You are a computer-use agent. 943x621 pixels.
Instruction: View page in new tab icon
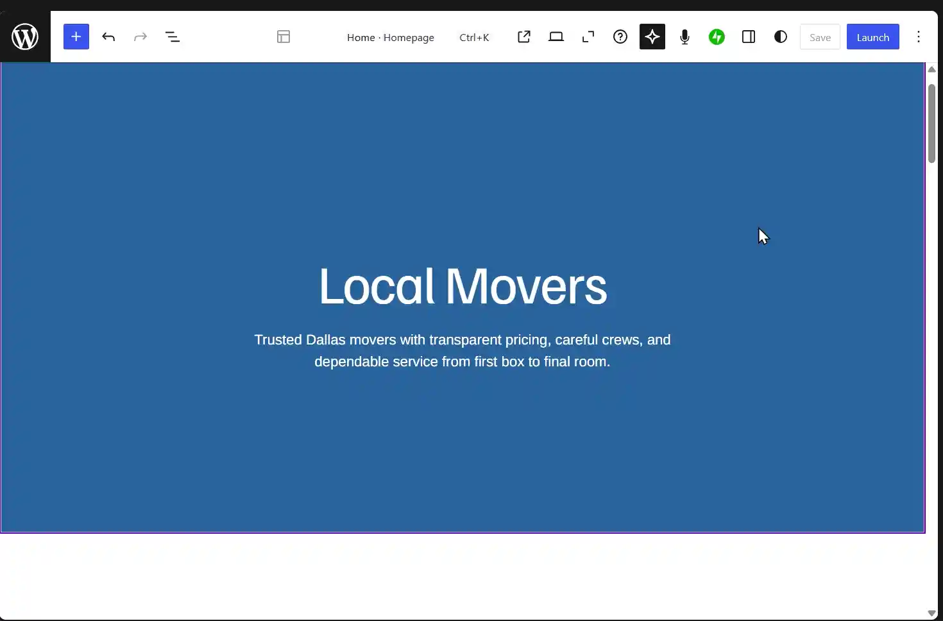(x=524, y=37)
